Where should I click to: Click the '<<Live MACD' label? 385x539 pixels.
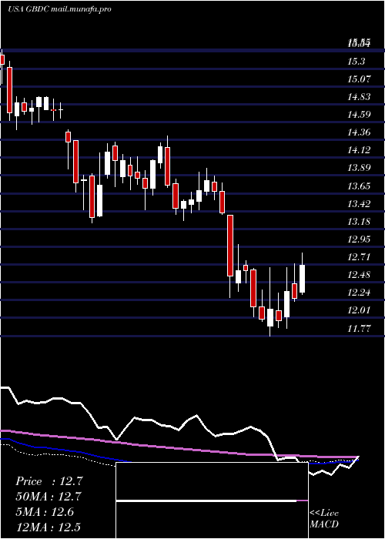tap(324, 518)
